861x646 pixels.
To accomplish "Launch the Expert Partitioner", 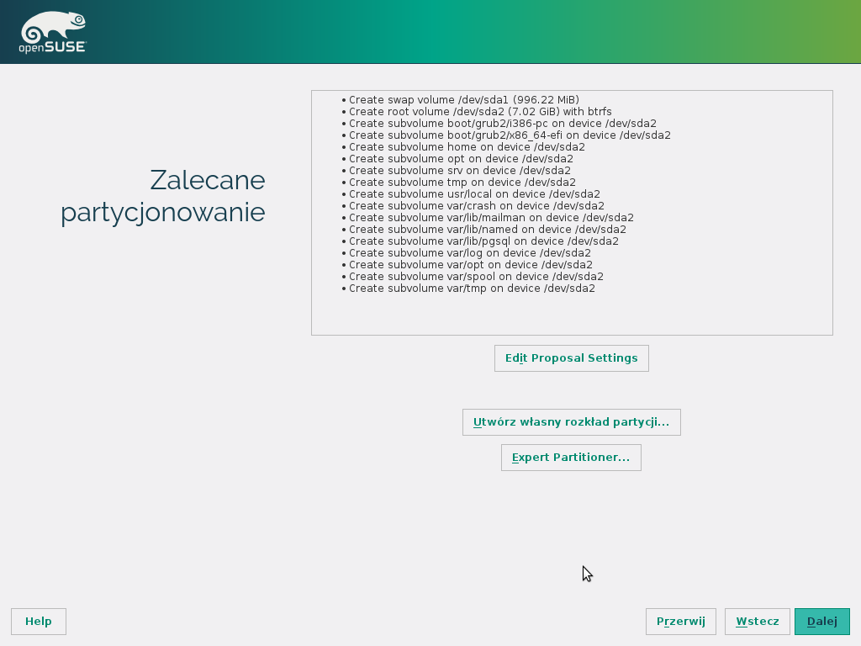I will (571, 458).
